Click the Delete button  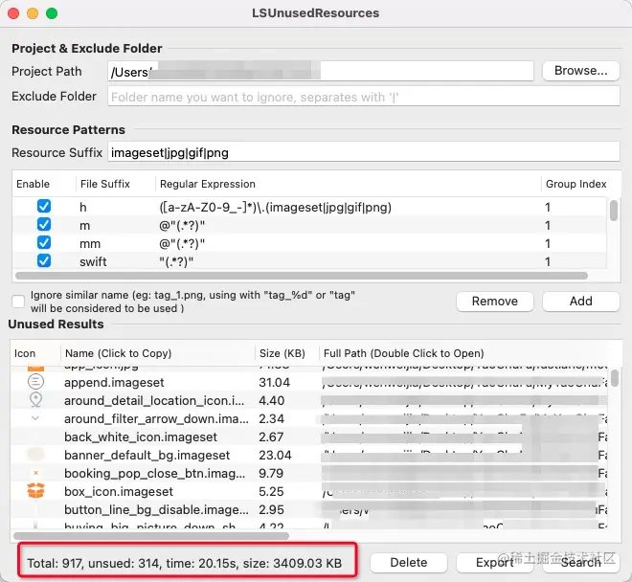[x=409, y=562]
